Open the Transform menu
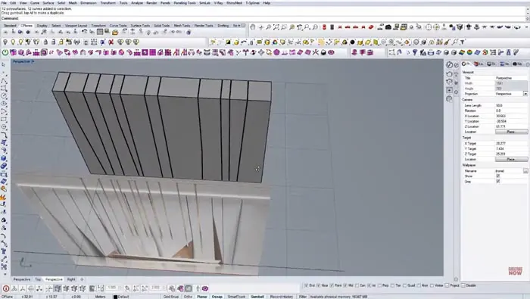The width and height of the screenshot is (530, 299). coord(108,3)
